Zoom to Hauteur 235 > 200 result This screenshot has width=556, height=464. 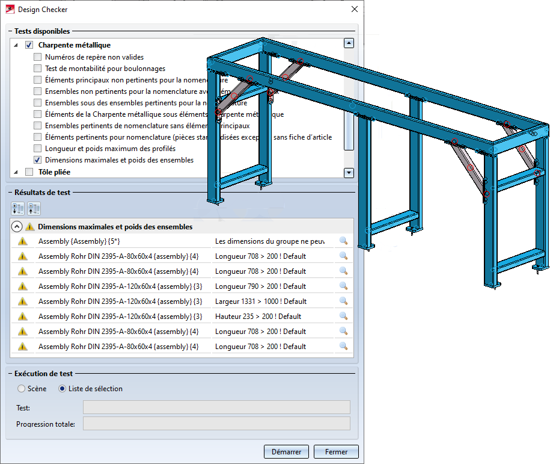tap(343, 316)
